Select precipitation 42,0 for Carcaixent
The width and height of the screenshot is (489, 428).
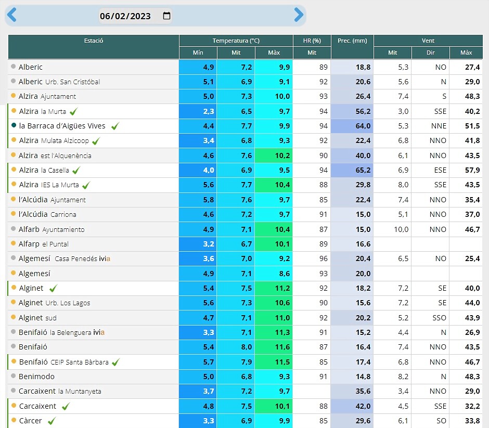tap(352, 406)
